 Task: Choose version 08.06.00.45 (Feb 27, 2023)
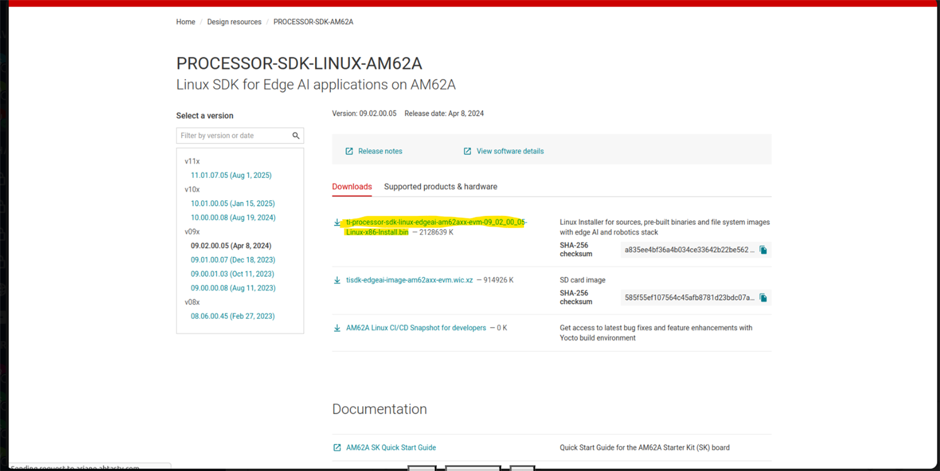[x=233, y=316]
